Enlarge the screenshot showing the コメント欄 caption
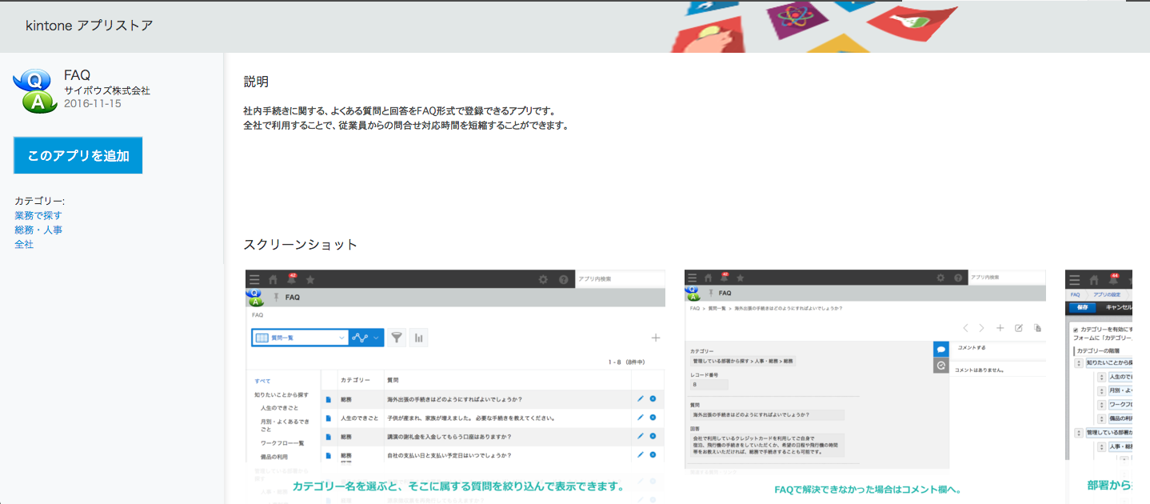Image resolution: width=1150 pixels, height=504 pixels. click(x=865, y=386)
